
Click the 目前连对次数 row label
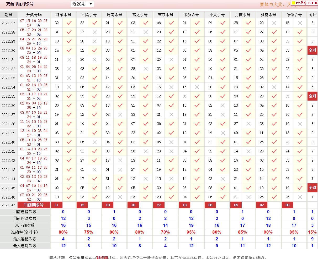point(25,219)
